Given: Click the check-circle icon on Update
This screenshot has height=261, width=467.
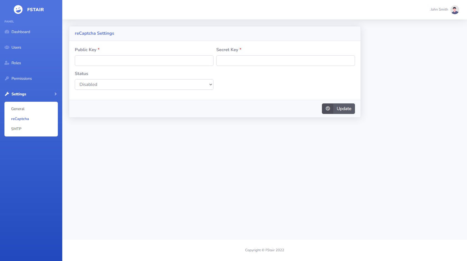Looking at the screenshot, I should click(x=328, y=109).
